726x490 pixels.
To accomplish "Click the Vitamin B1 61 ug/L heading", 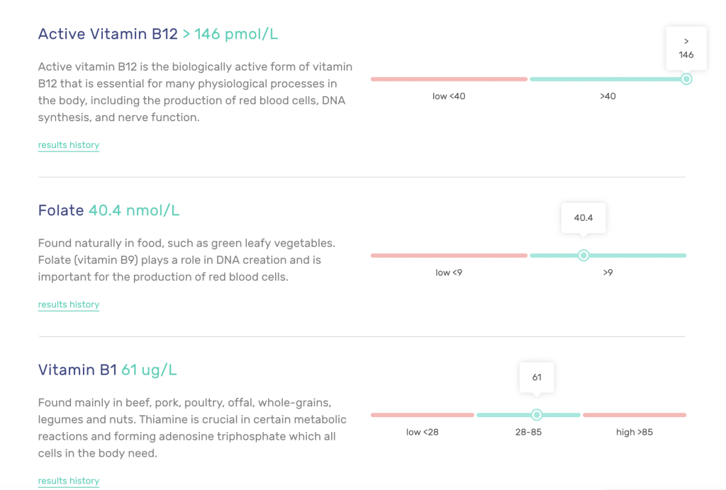I will pyautogui.click(x=107, y=370).
